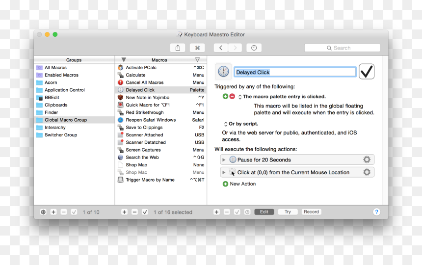Toggle macro enabled checkmark near 1 of 16
Image resolution: width=422 pixels, height=265 pixels.
click(x=145, y=212)
